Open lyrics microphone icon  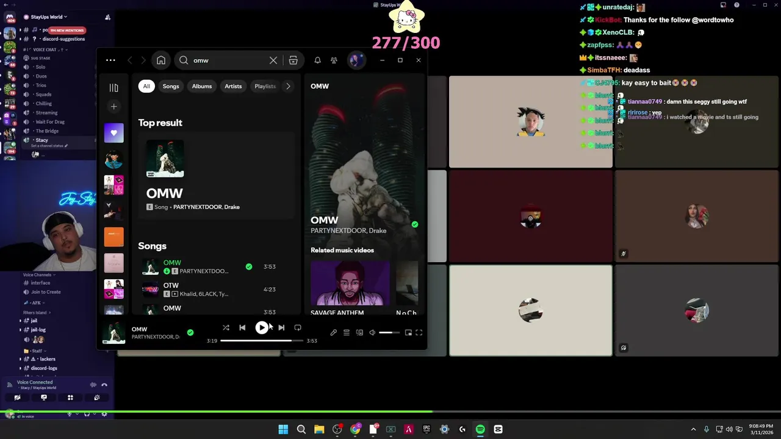click(x=333, y=332)
